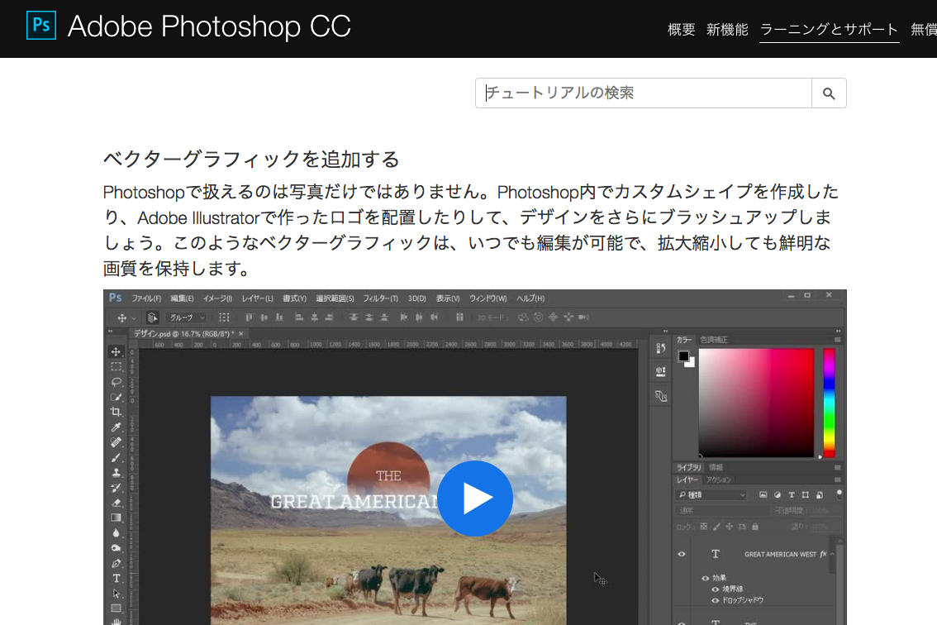Select the Clone Stamp tool

point(116,473)
